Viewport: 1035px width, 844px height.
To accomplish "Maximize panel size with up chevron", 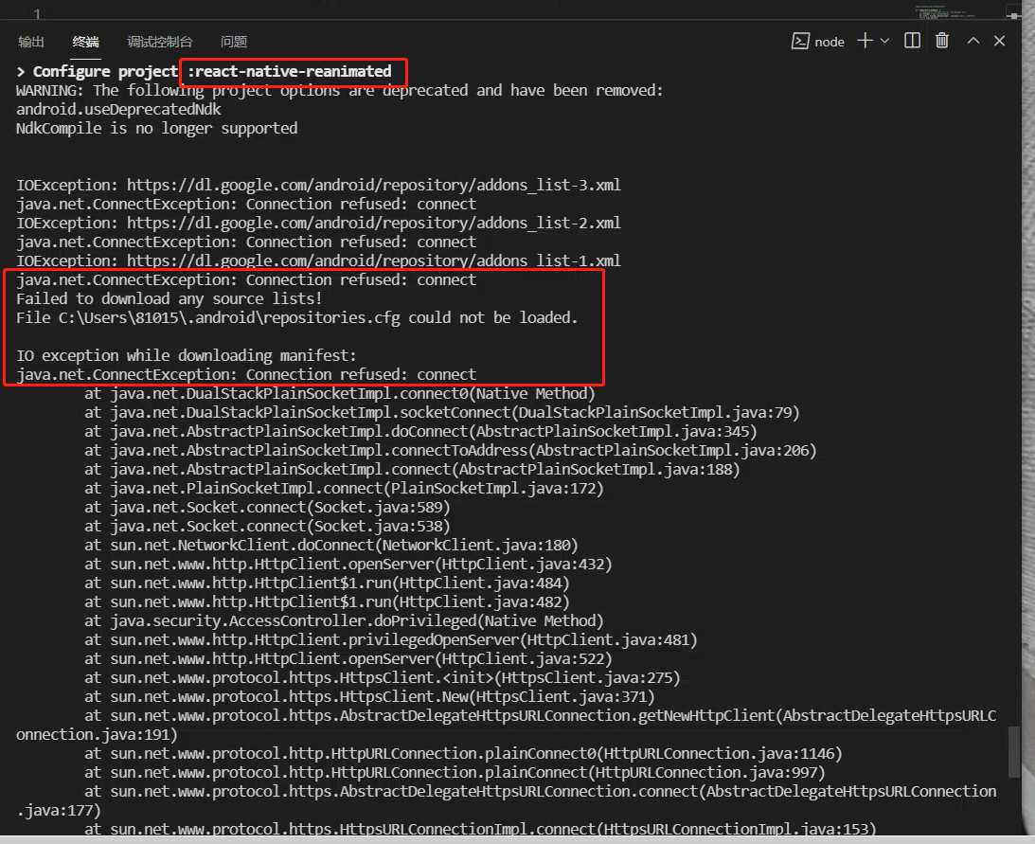I will click(x=973, y=41).
